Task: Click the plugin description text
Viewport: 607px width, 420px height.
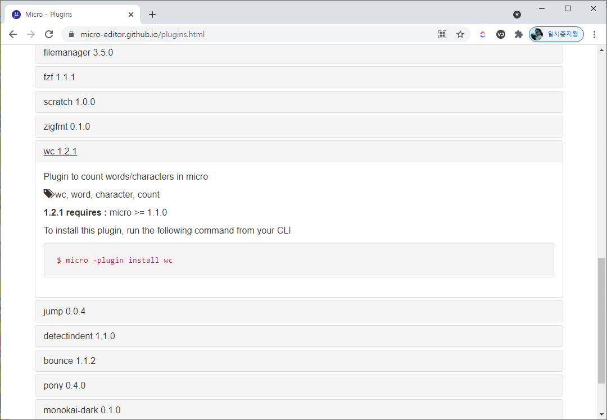Action: click(x=126, y=177)
